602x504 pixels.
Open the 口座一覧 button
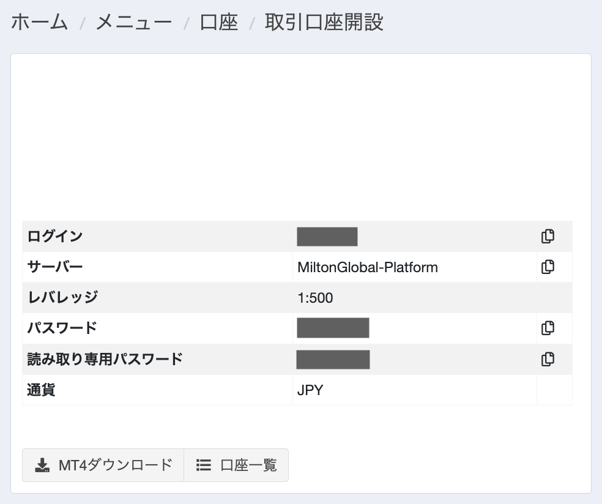pyautogui.click(x=236, y=465)
